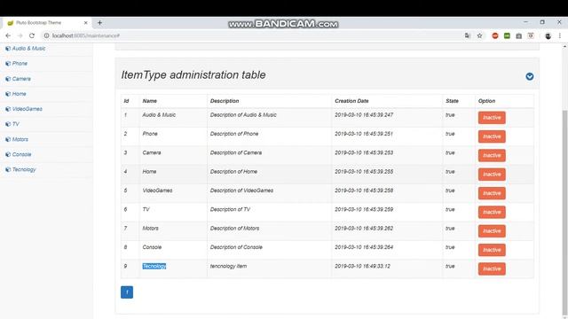Open a new browser tab
This screenshot has width=568, height=319.
(x=99, y=23)
